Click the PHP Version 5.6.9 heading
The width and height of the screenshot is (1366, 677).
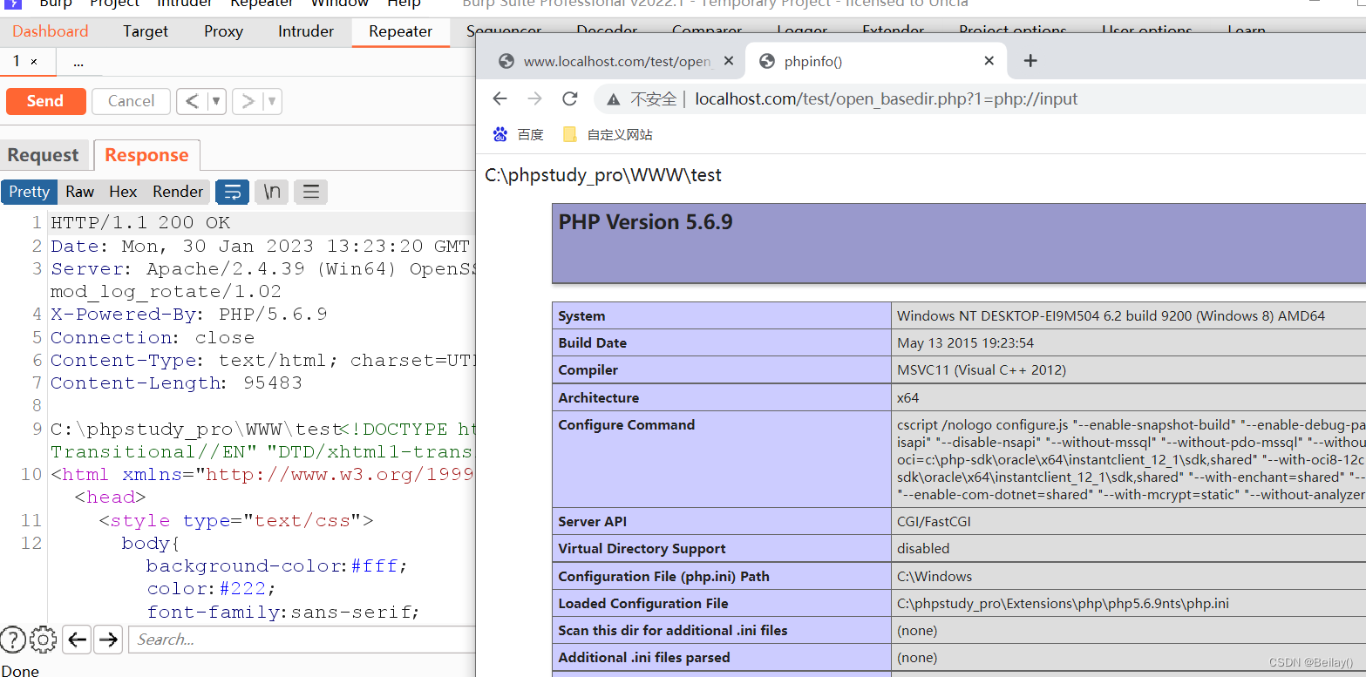point(645,222)
